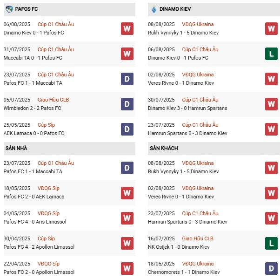Image resolution: width=280 pixels, height=279 pixels.
Task: Click W badge for Dinamo Kiev 0-1 Pafos on 06/08/2025
Action: 127,28
